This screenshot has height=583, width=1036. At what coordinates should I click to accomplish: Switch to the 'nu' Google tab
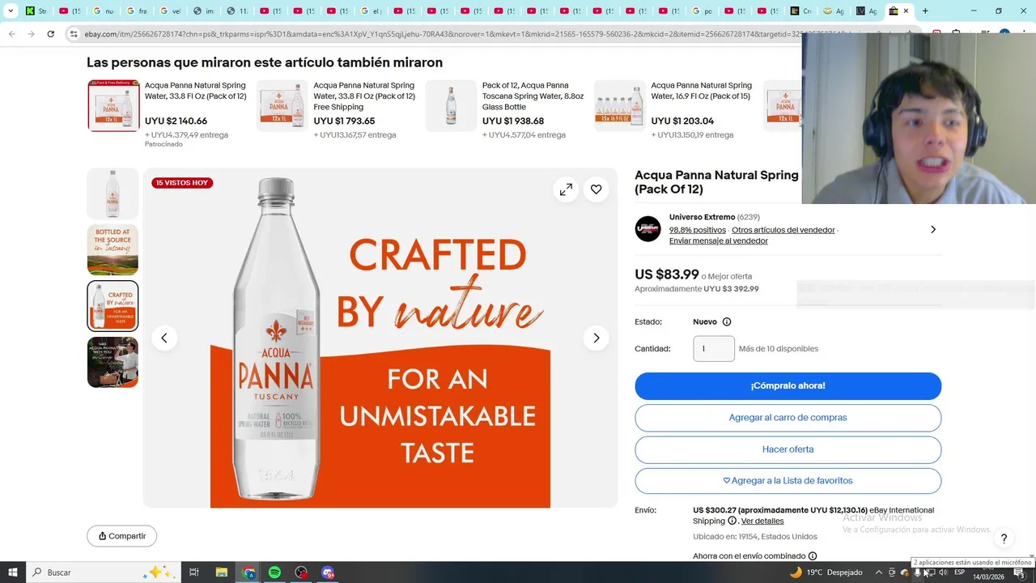(x=104, y=11)
